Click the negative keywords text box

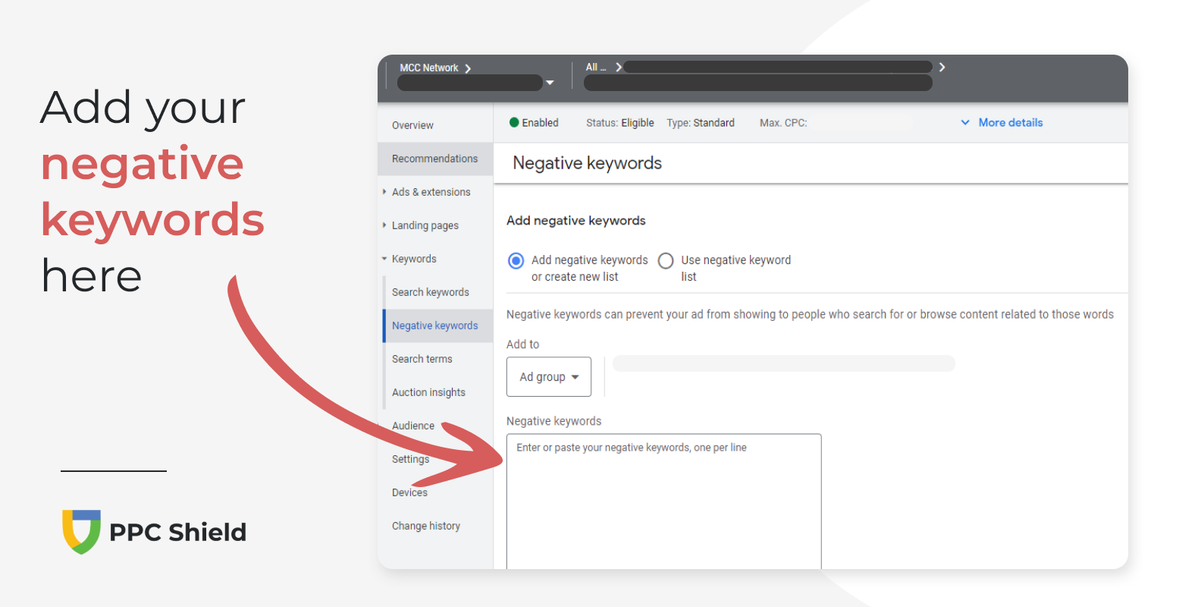[663, 501]
